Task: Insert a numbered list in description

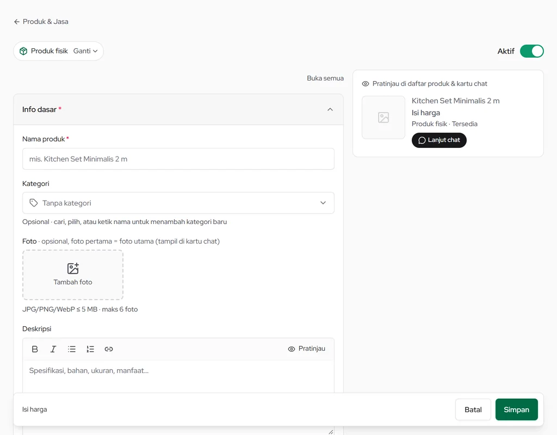Action: [x=90, y=349]
